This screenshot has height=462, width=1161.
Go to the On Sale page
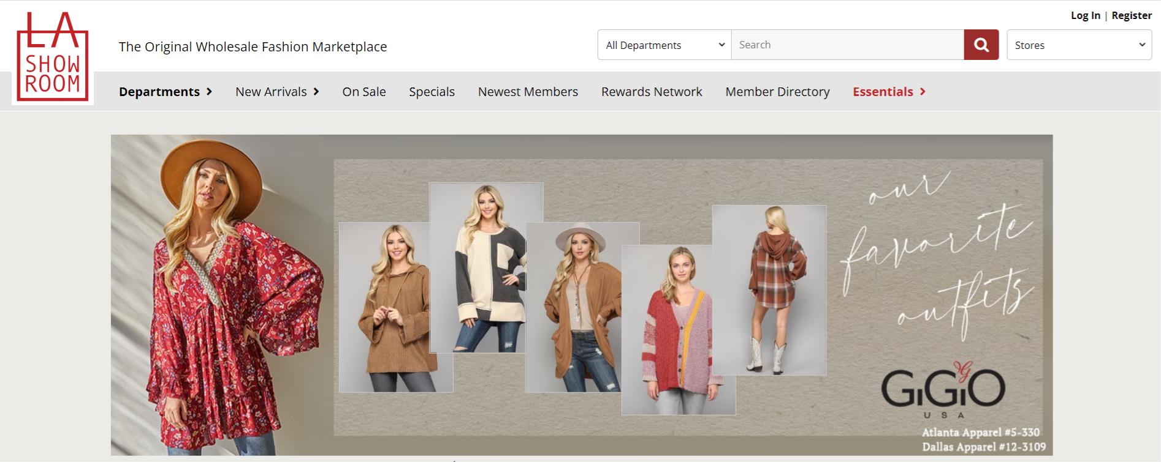(x=364, y=92)
